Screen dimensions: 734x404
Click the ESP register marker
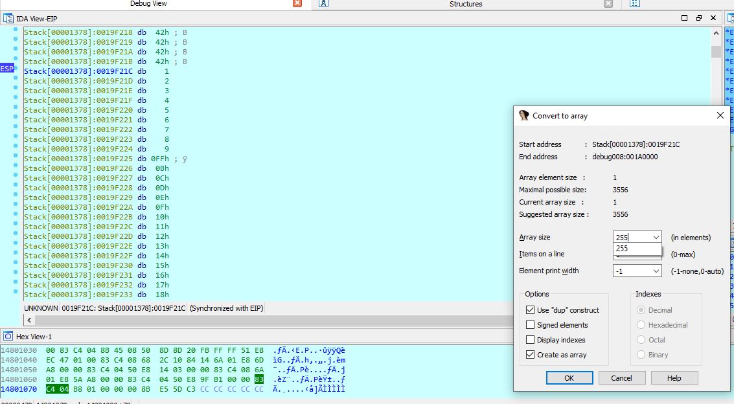pyautogui.click(x=7, y=69)
